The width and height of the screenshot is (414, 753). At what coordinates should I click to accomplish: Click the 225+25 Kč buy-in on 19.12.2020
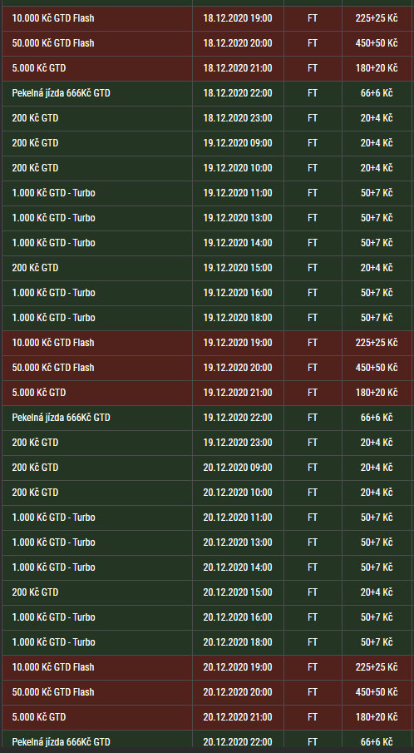coord(377,343)
